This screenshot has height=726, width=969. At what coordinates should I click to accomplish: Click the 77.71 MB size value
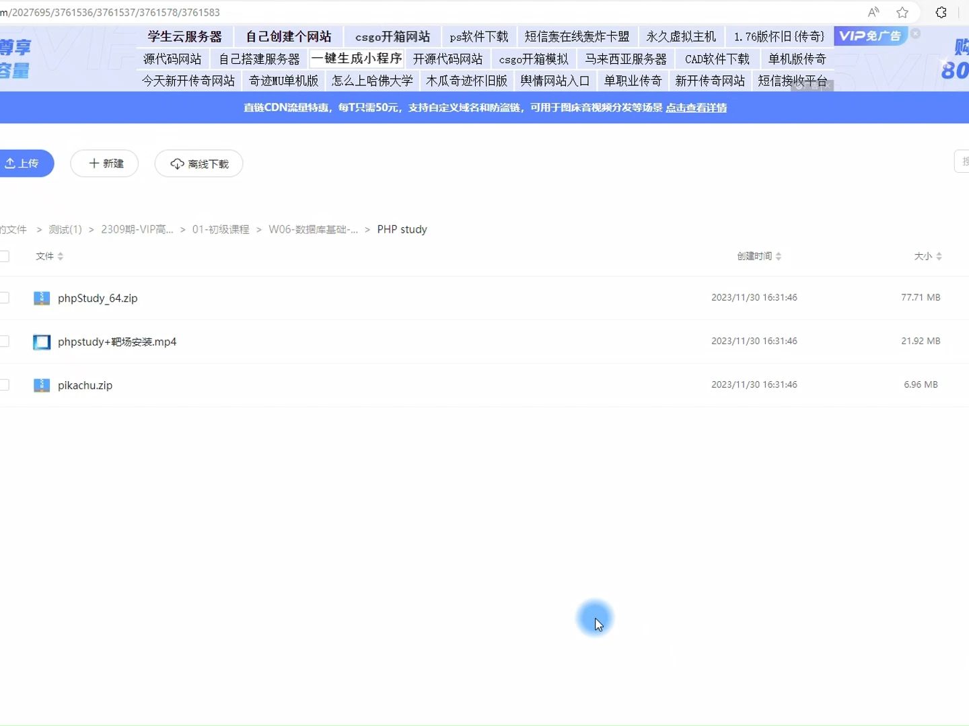click(x=921, y=297)
